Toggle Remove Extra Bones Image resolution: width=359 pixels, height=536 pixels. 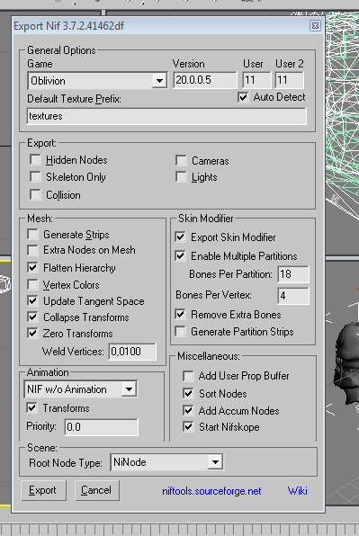click(180, 314)
